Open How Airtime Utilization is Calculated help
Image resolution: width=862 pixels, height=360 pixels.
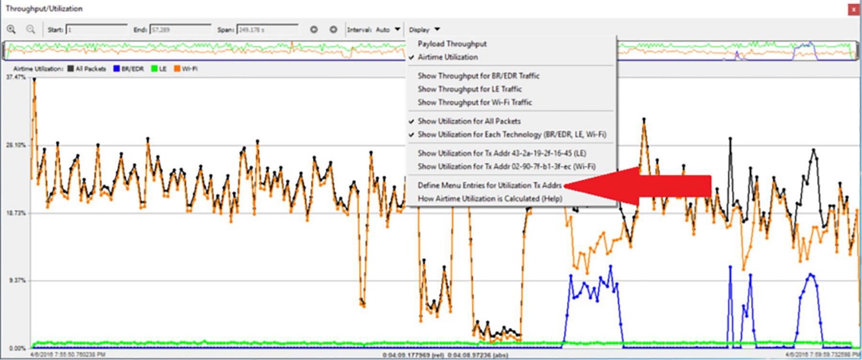490,198
